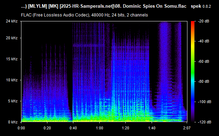Click the 1:40 time axis marker
This screenshot has height=136, width=219.
(x=152, y=128)
